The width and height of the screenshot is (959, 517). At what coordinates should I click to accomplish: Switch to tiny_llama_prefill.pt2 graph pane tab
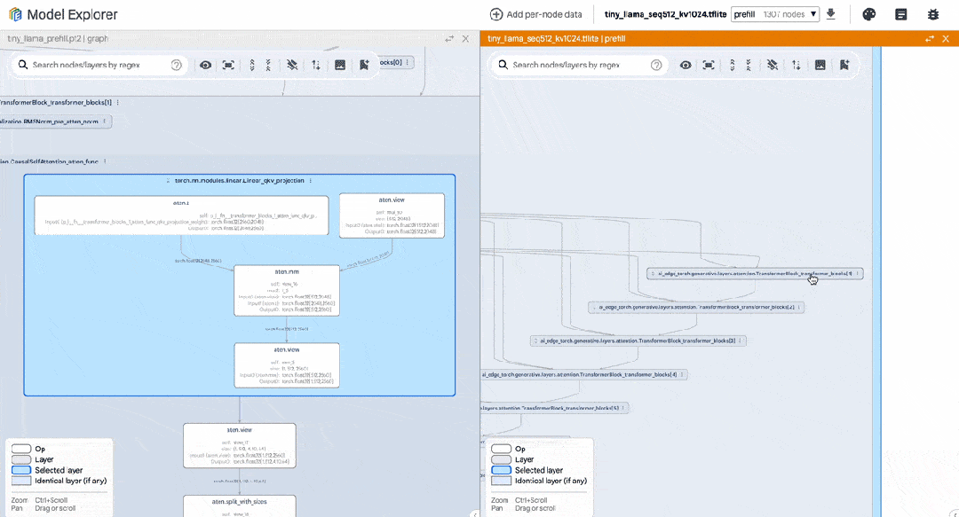point(58,39)
